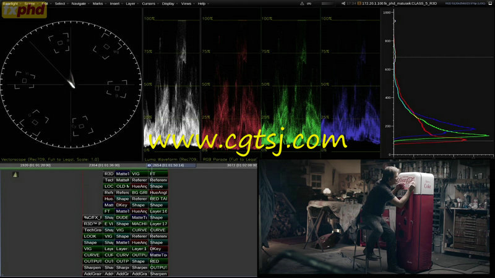Click the orange scene icon before server path
This screenshot has height=278, width=495.
pyautogui.click(x=359, y=4)
